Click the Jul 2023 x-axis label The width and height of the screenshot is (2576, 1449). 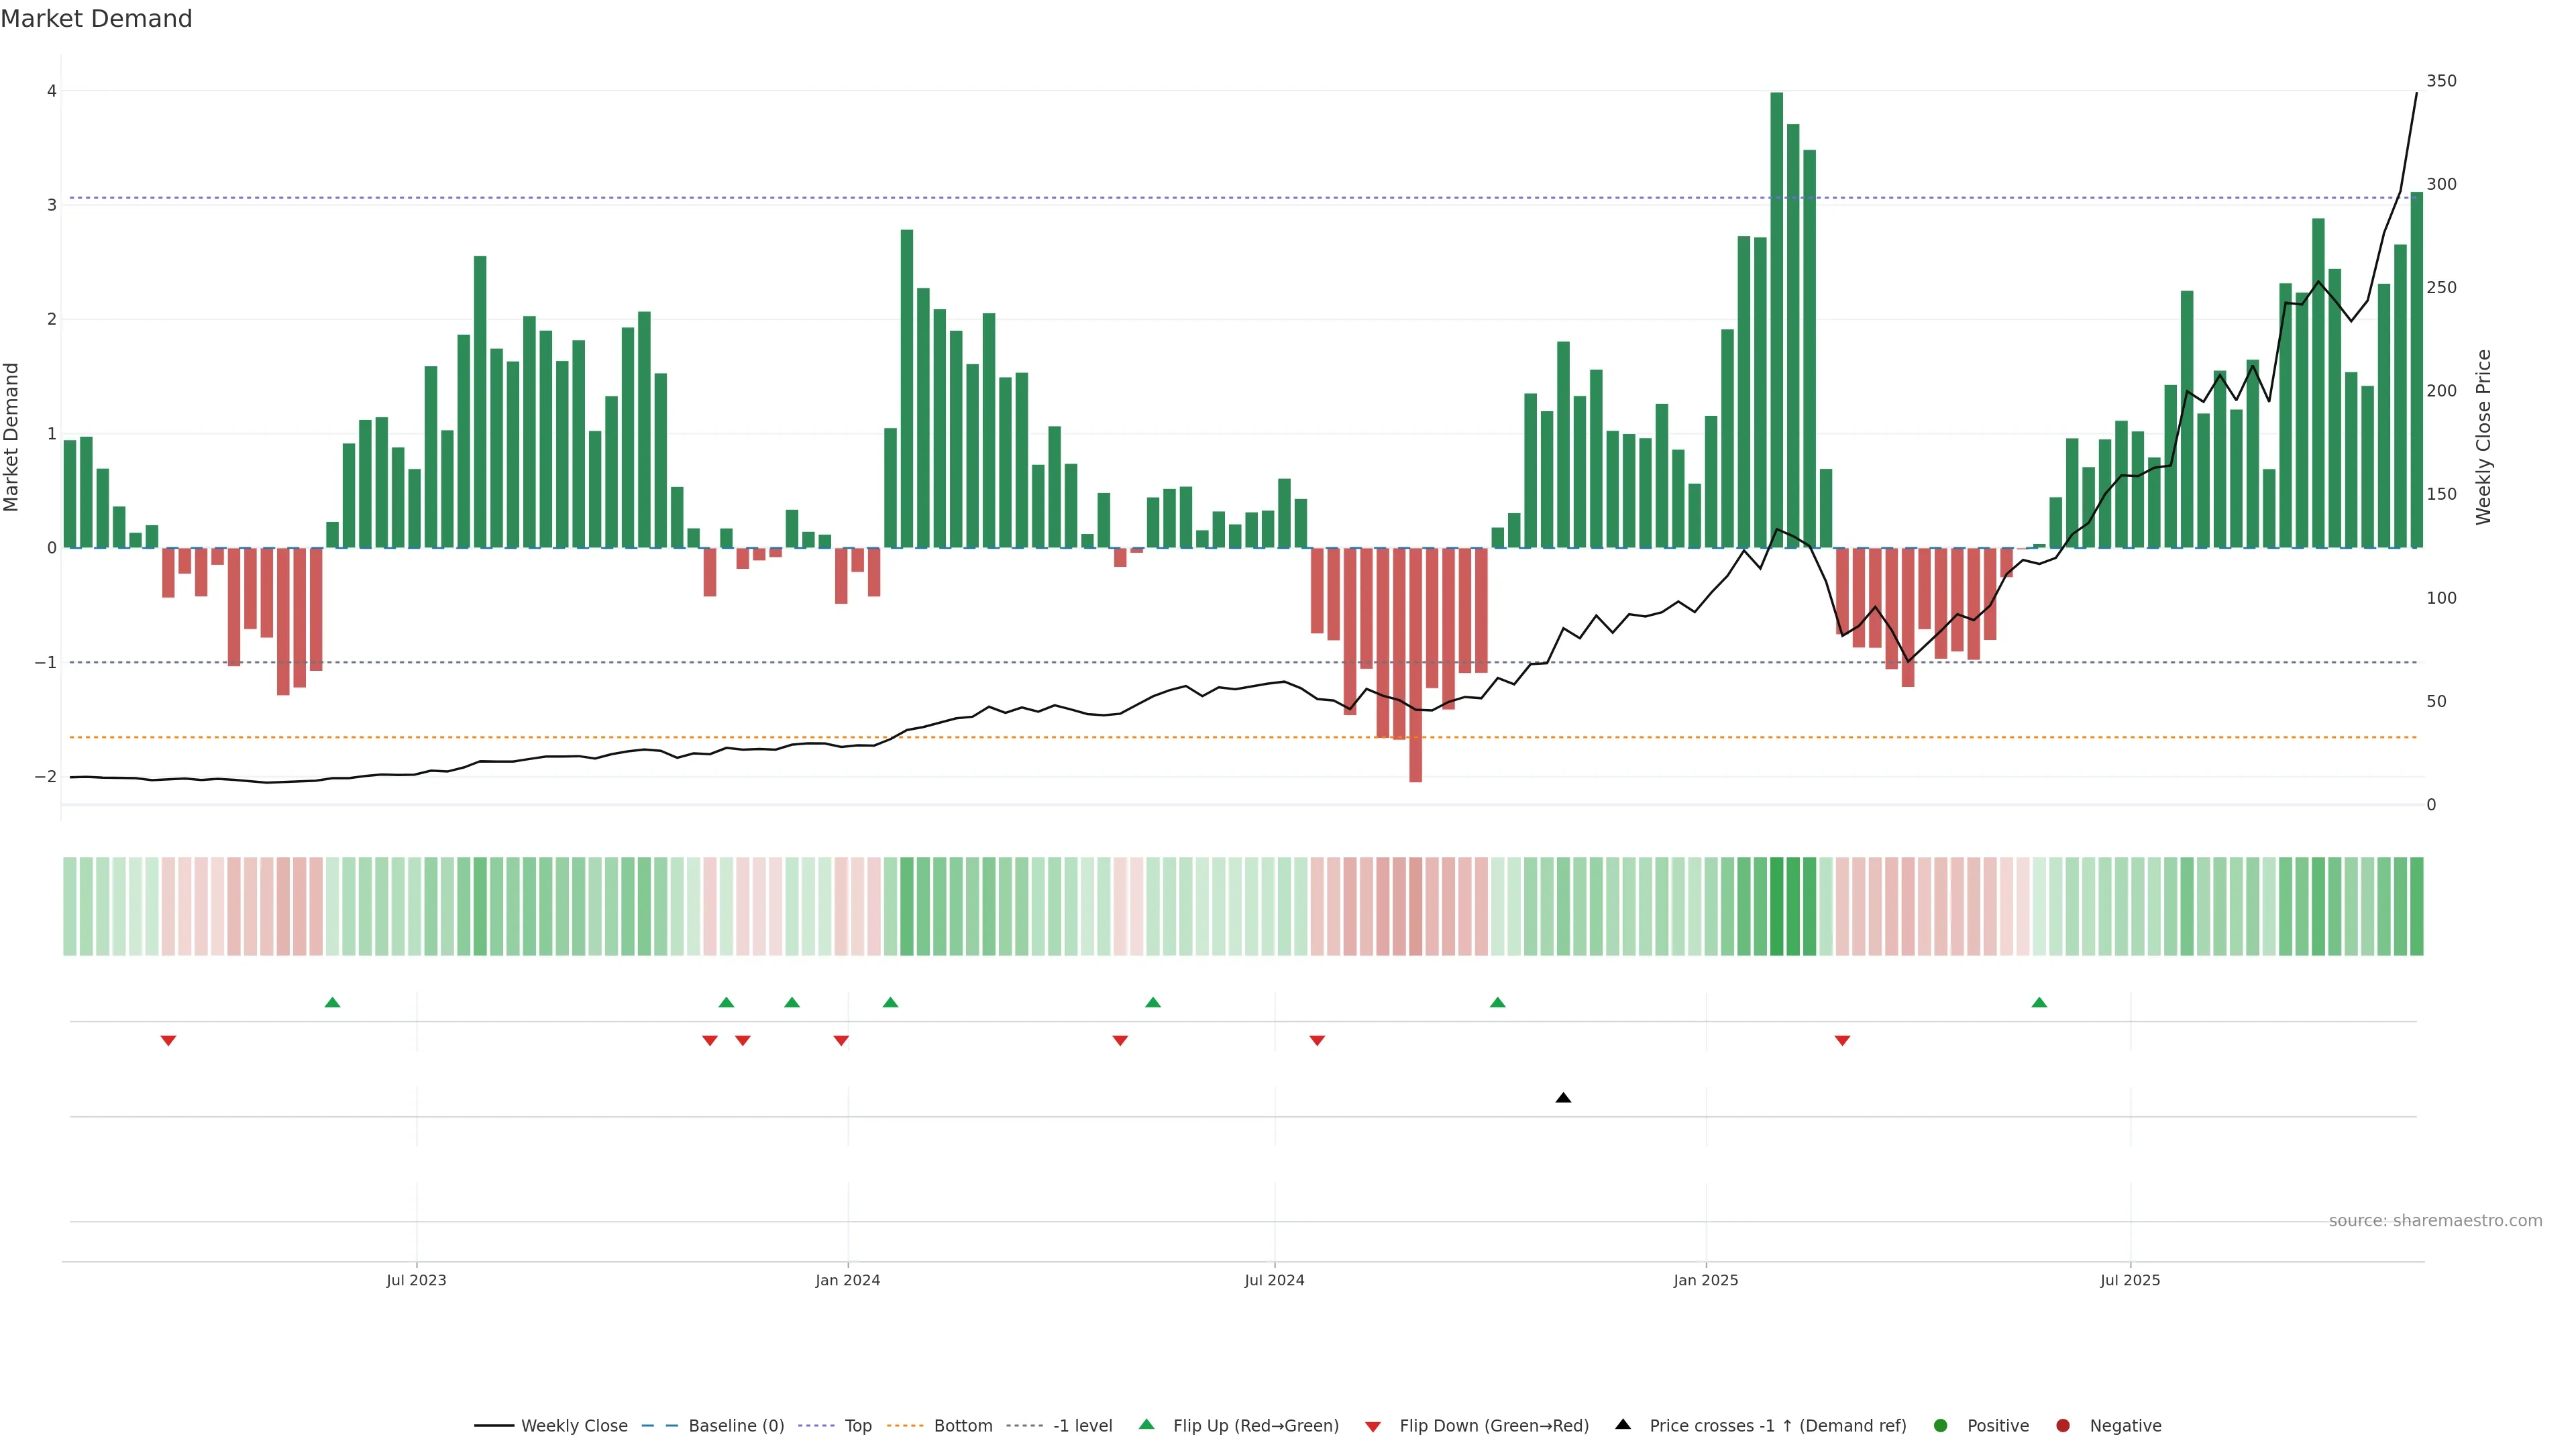(x=416, y=1280)
